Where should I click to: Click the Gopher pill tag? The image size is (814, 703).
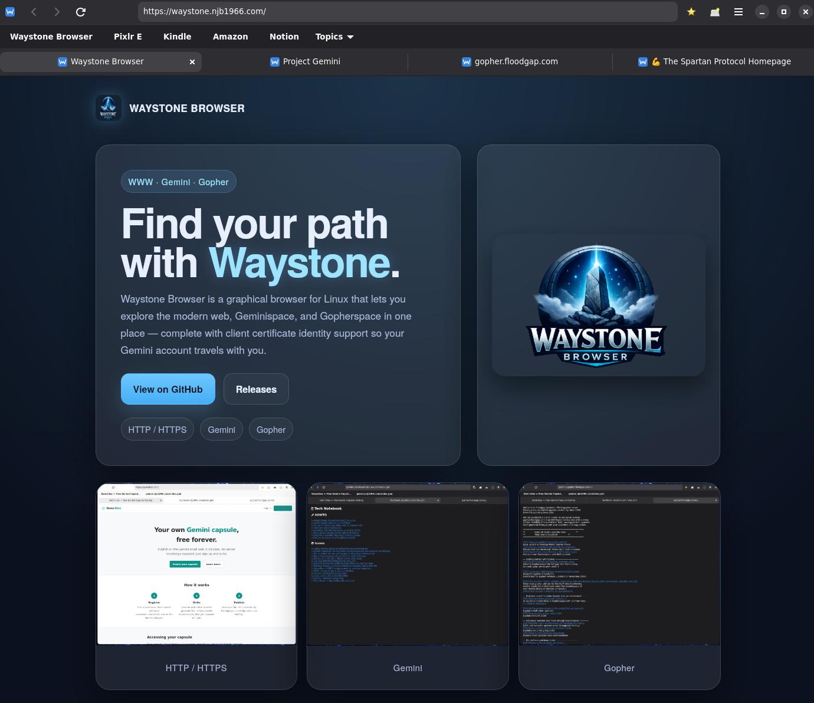click(x=271, y=429)
